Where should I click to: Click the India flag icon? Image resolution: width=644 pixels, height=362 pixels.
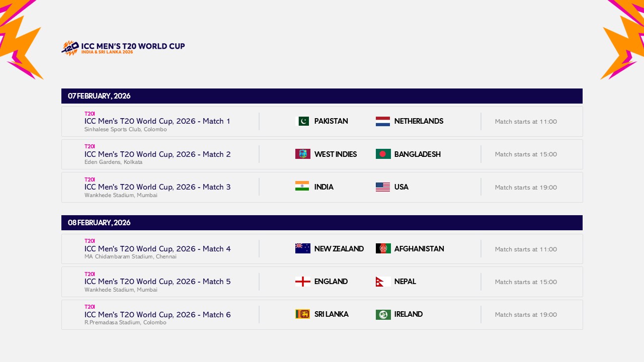(x=302, y=187)
